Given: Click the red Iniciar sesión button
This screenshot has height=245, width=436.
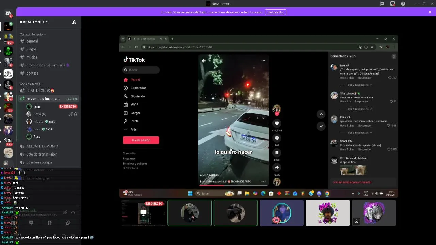Looking at the screenshot, I should pos(141,140).
